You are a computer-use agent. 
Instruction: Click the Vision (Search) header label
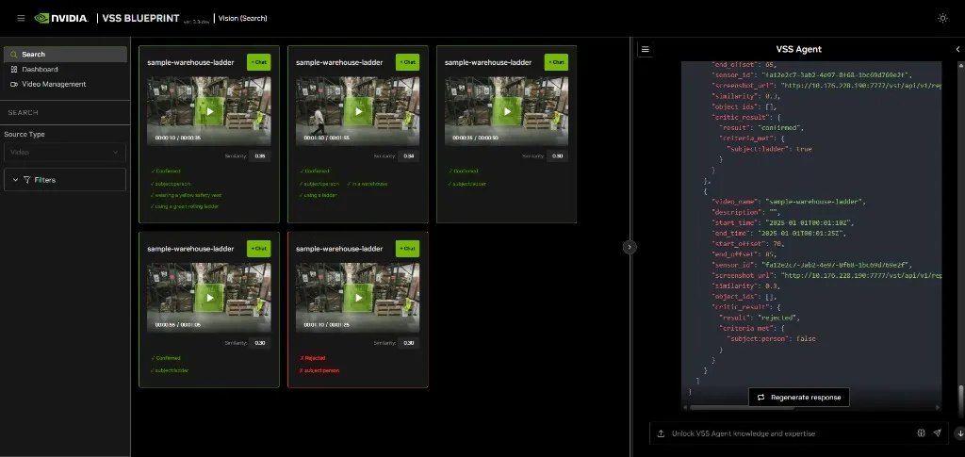click(x=243, y=19)
